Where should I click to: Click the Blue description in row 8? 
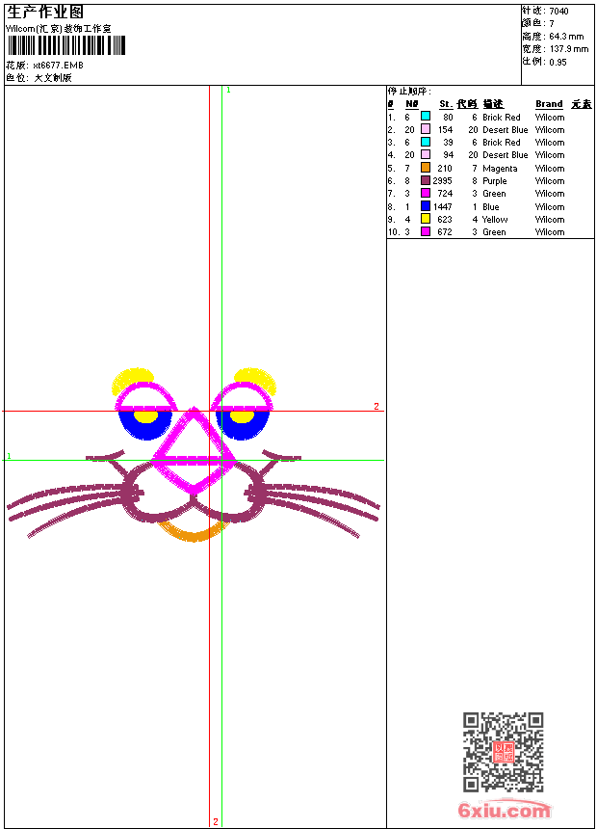click(x=491, y=206)
